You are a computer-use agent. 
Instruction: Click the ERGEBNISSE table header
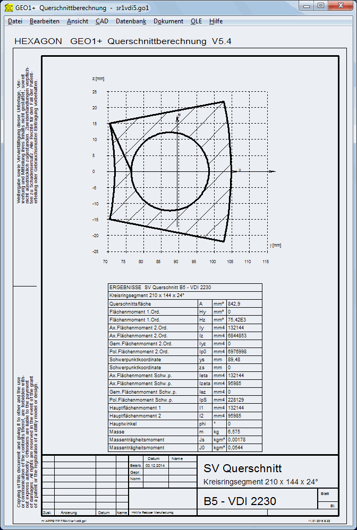pos(159,287)
